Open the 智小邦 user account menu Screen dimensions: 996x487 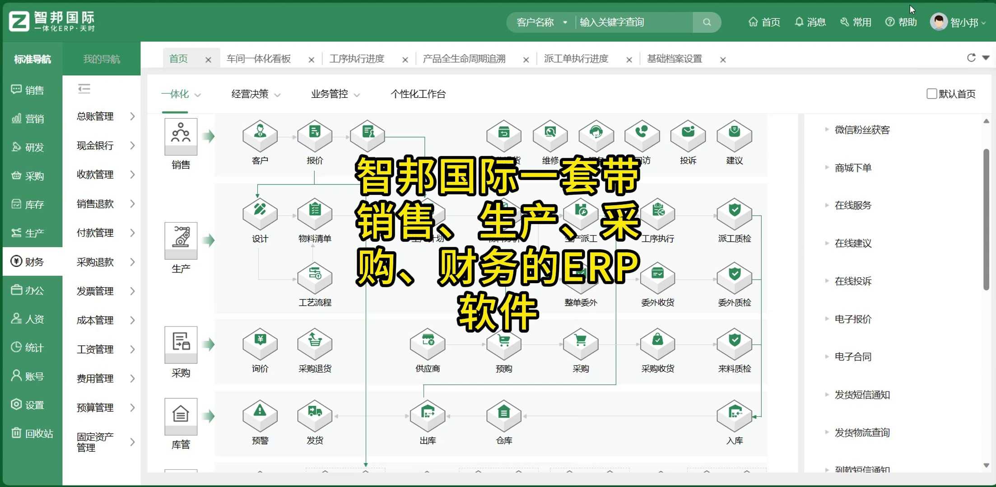click(x=958, y=22)
